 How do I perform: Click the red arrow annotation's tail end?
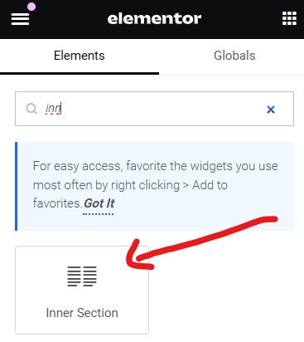272,219
